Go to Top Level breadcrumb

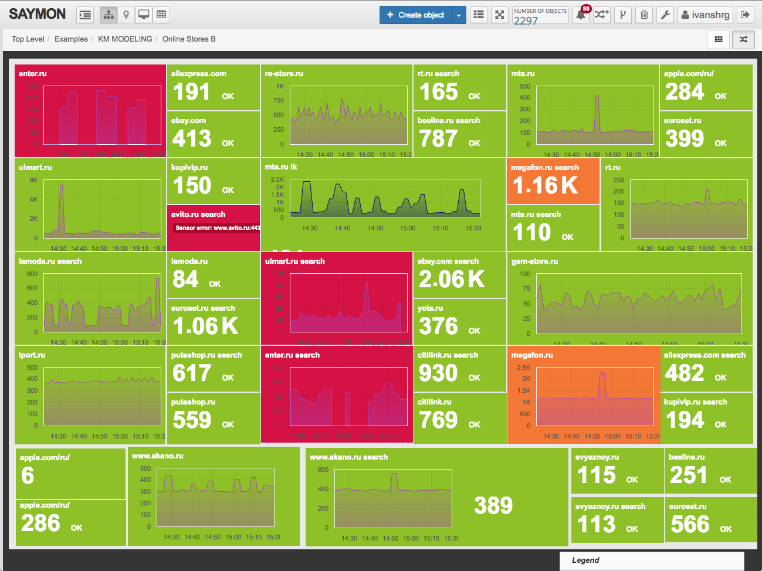click(x=28, y=39)
